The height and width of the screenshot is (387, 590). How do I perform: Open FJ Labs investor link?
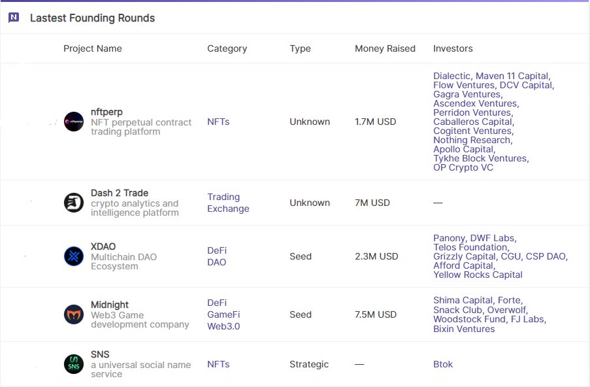point(527,319)
